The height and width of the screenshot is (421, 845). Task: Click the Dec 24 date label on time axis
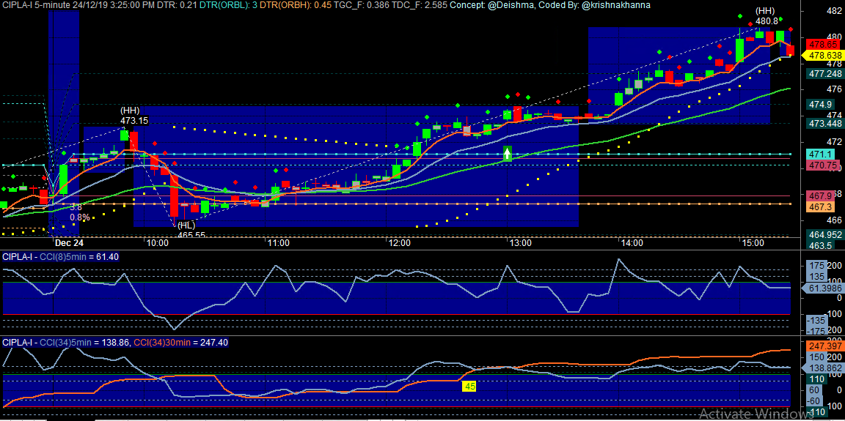[69, 242]
